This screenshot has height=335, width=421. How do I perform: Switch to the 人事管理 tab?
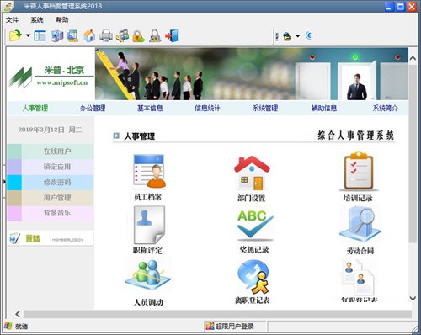click(35, 108)
